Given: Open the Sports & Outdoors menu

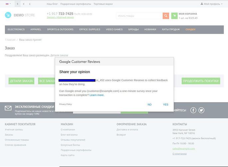Looking at the screenshot, I should pyautogui.click(x=60, y=29).
